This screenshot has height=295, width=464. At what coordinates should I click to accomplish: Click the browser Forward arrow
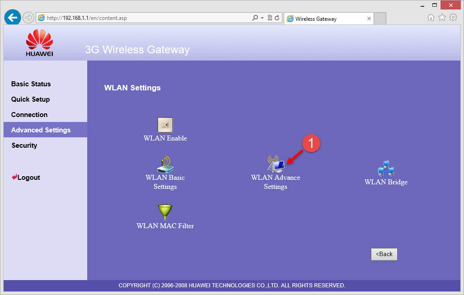point(28,18)
